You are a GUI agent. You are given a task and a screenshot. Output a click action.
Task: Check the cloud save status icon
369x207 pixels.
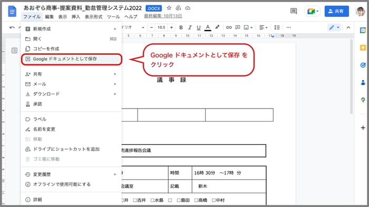pyautogui.click(x=188, y=8)
